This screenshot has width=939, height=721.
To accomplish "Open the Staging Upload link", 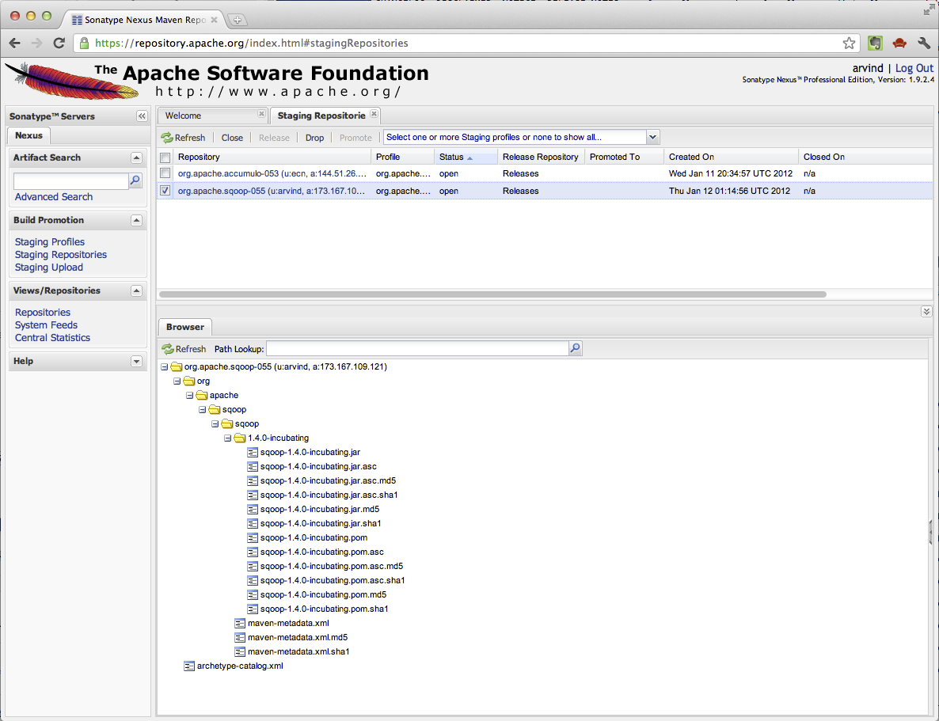I will [49, 268].
